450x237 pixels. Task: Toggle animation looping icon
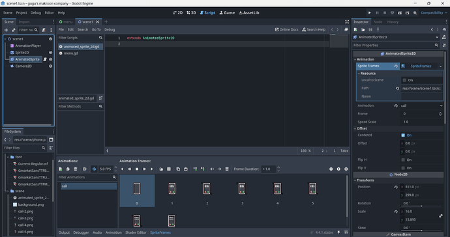click(x=94, y=169)
